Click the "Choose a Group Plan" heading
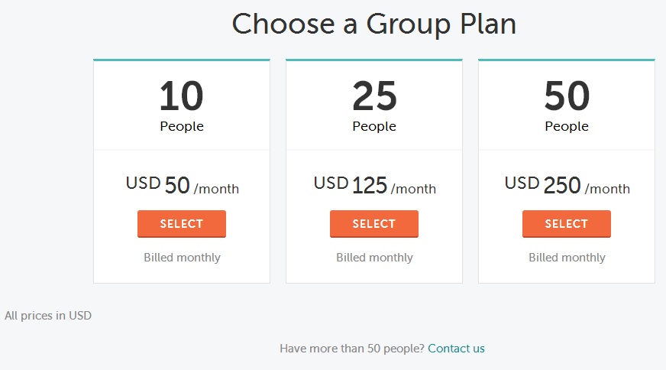 tap(374, 24)
